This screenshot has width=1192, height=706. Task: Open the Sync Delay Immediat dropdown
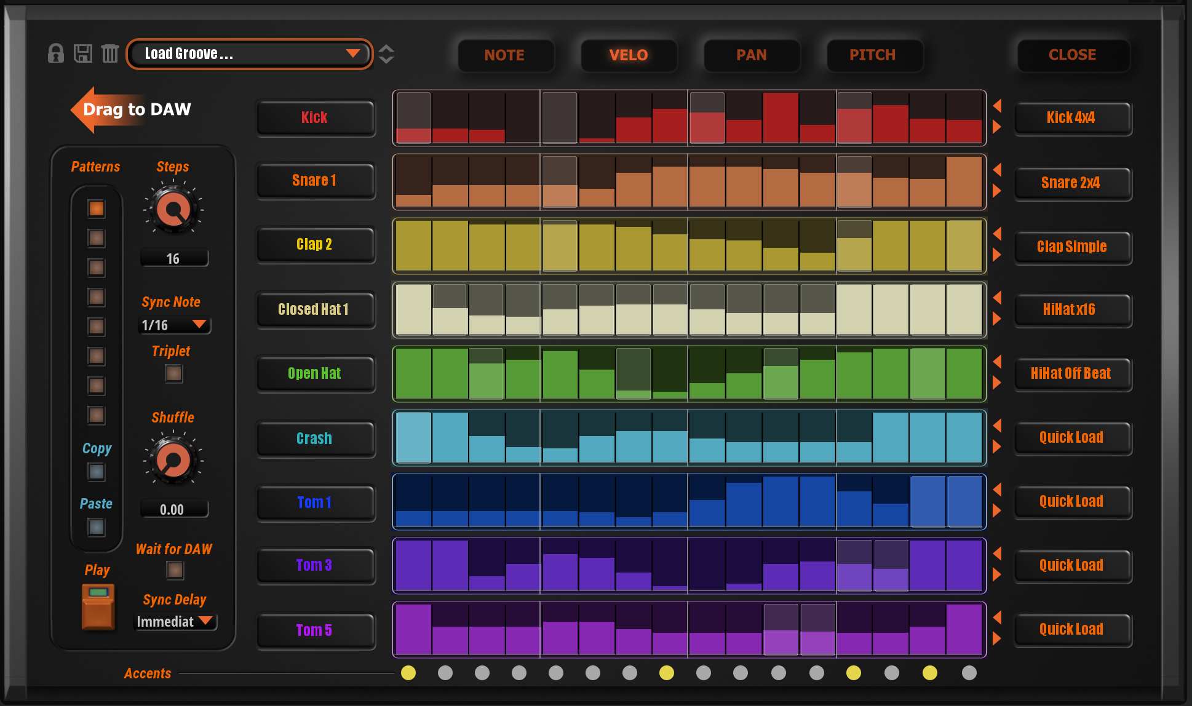coord(175,622)
